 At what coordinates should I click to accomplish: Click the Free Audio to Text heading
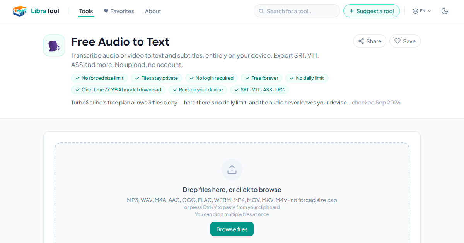point(120,42)
